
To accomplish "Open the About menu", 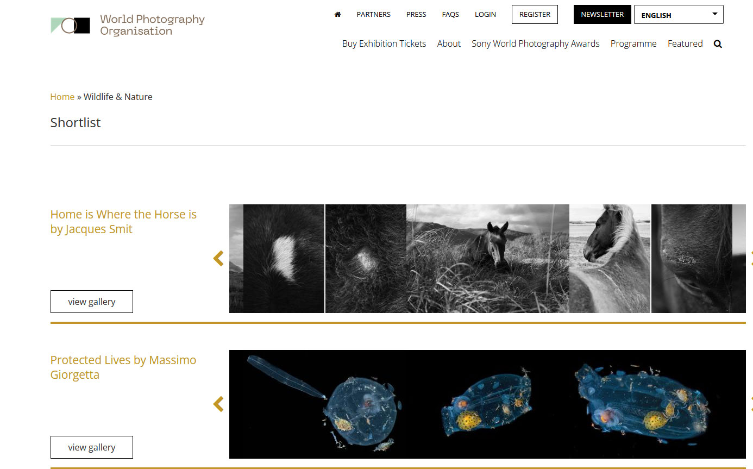I will pyautogui.click(x=449, y=43).
